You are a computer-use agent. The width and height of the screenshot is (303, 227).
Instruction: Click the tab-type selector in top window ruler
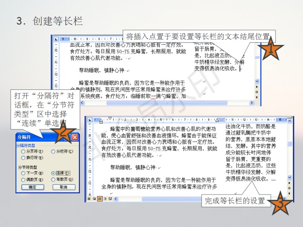click(56, 39)
